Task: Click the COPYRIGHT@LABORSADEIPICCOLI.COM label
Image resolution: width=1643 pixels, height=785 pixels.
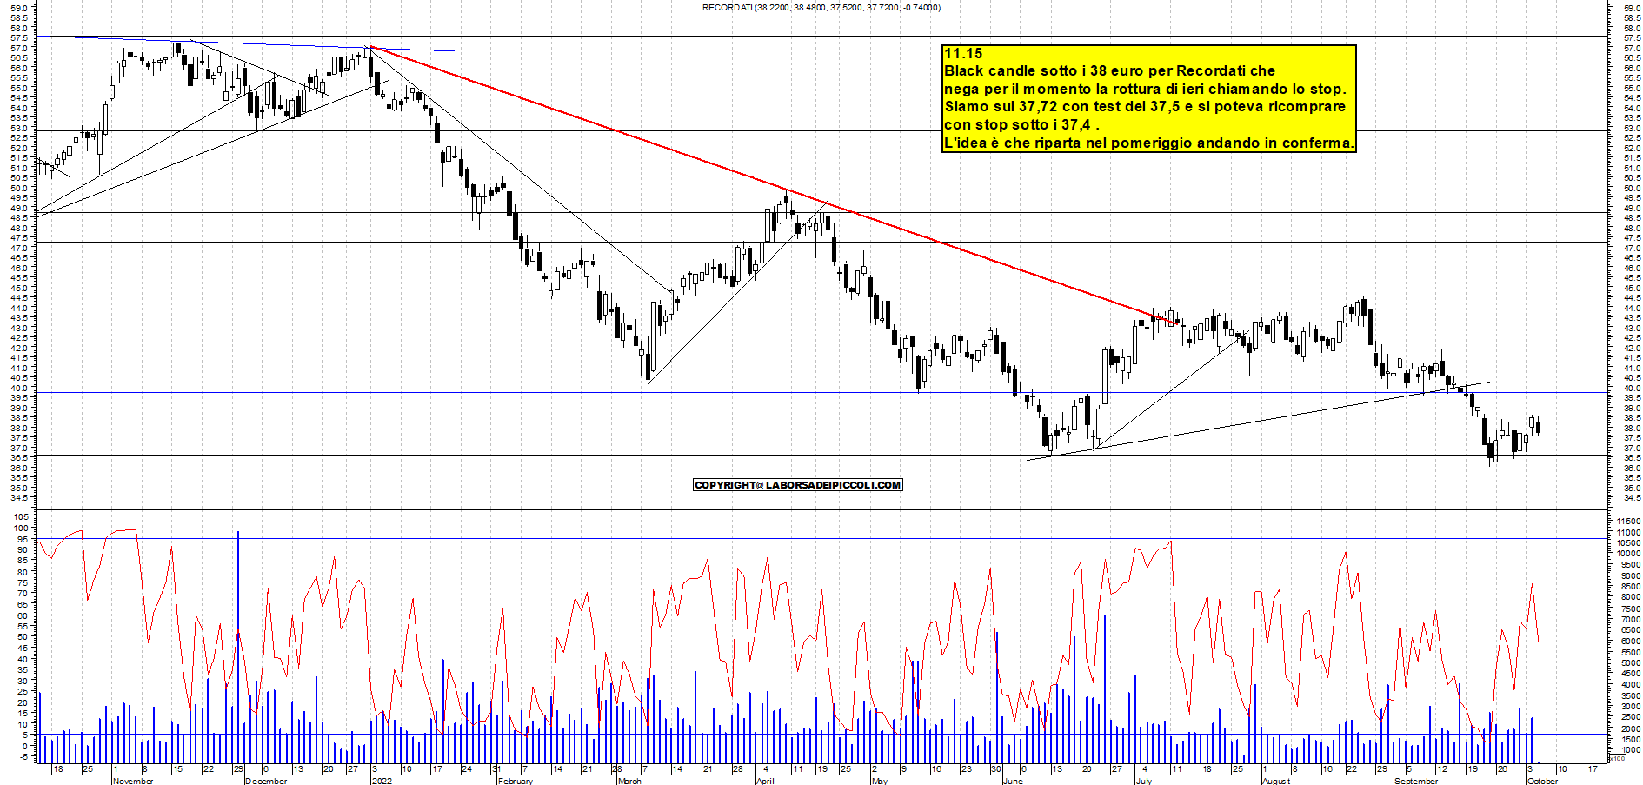Action: [798, 485]
